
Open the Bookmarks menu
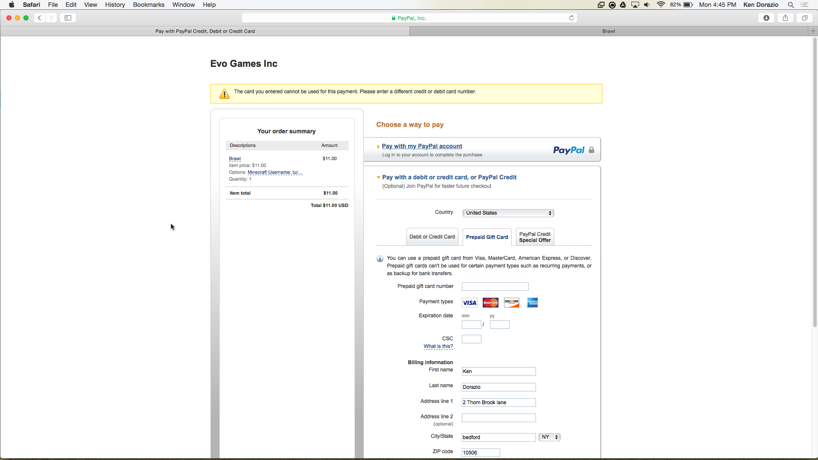point(148,5)
